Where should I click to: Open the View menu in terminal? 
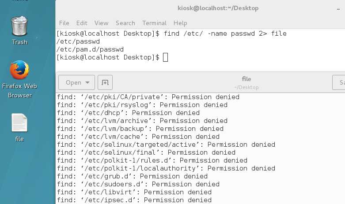(101, 23)
